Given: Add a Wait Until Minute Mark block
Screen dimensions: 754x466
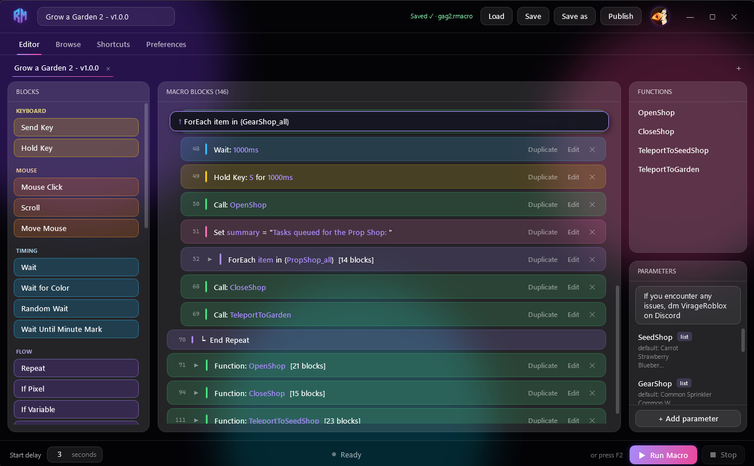Looking at the screenshot, I should 76,329.
